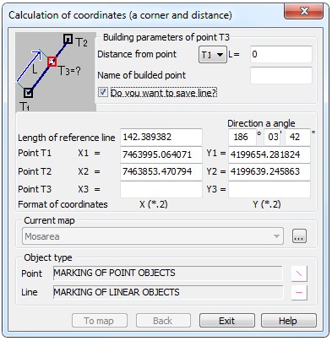Click the Y2 coordinate field

click(x=269, y=171)
